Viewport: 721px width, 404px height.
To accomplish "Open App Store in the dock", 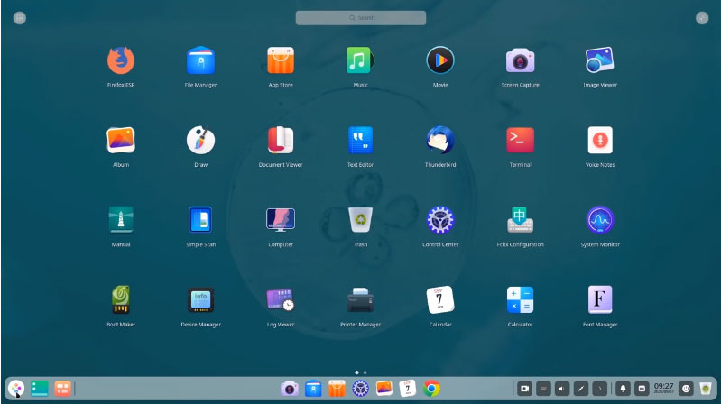I will [x=337, y=389].
